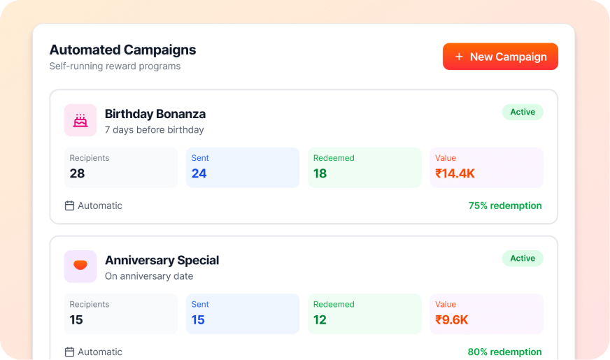610x360 pixels.
Task: Open the Anniversary Special campaign title
Action: click(x=162, y=260)
